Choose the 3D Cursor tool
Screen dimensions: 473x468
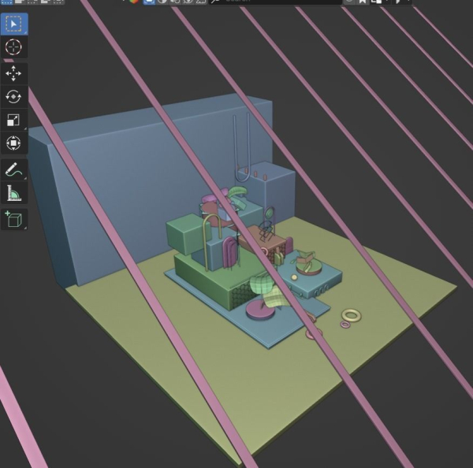coord(14,47)
